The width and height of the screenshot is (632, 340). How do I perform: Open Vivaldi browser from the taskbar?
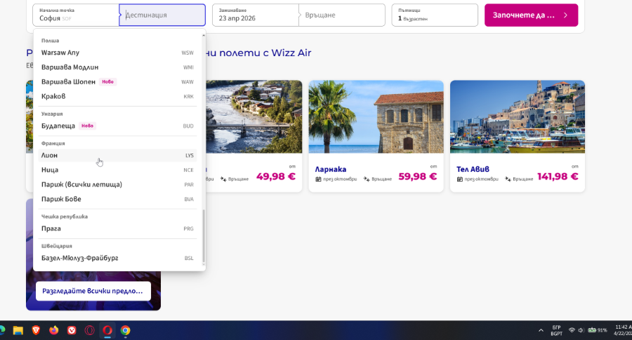72,330
